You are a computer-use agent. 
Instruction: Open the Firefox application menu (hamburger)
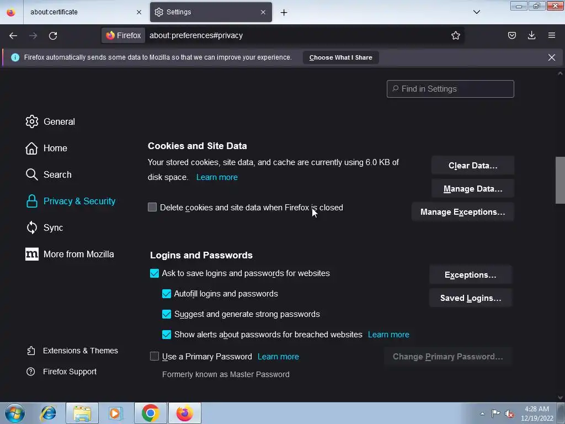(x=552, y=35)
